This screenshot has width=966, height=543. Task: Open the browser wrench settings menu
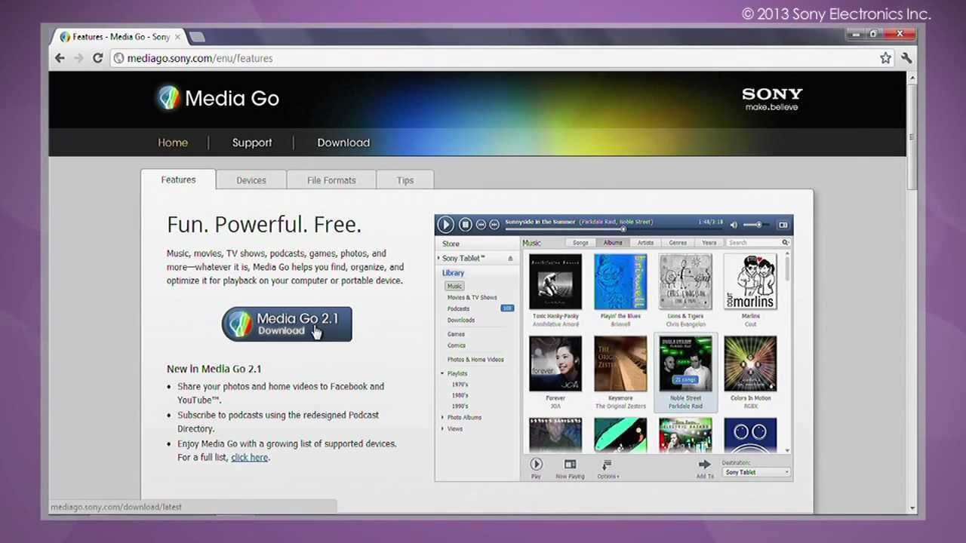pos(906,58)
